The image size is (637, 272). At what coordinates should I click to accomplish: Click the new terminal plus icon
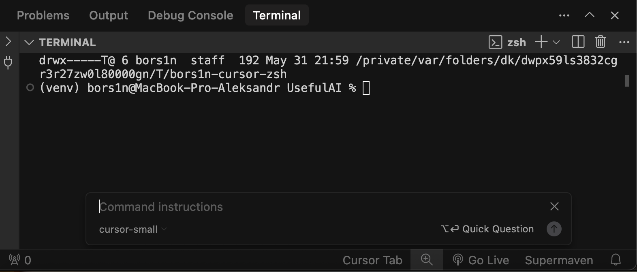pyautogui.click(x=541, y=42)
